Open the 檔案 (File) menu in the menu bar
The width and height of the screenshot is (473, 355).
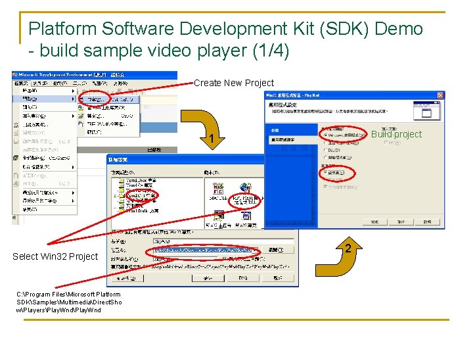21,83
